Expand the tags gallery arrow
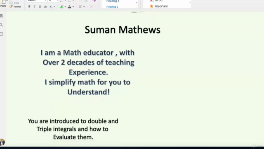Viewport: 264px width, 149px height. pyautogui.click(x=190, y=3)
